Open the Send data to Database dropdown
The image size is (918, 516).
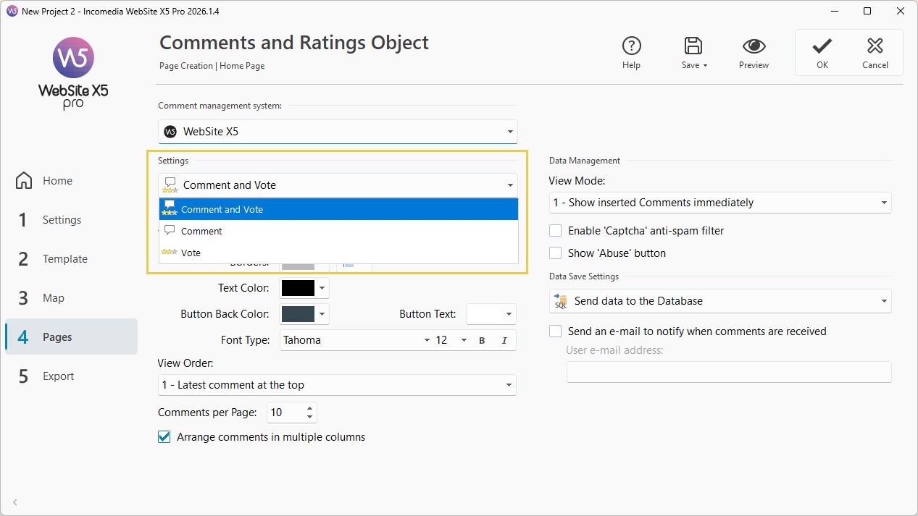pyautogui.click(x=719, y=301)
